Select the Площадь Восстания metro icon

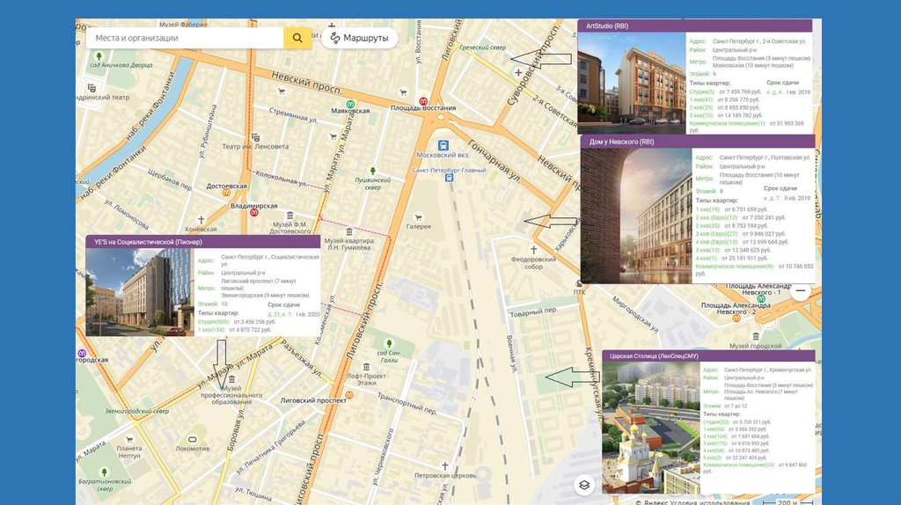click(423, 100)
